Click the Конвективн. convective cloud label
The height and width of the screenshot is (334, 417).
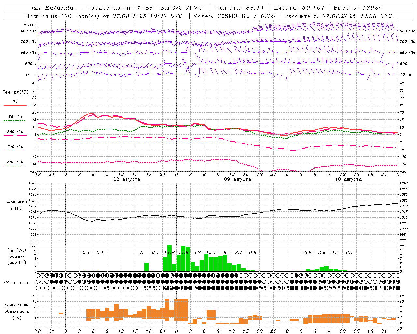17,305
